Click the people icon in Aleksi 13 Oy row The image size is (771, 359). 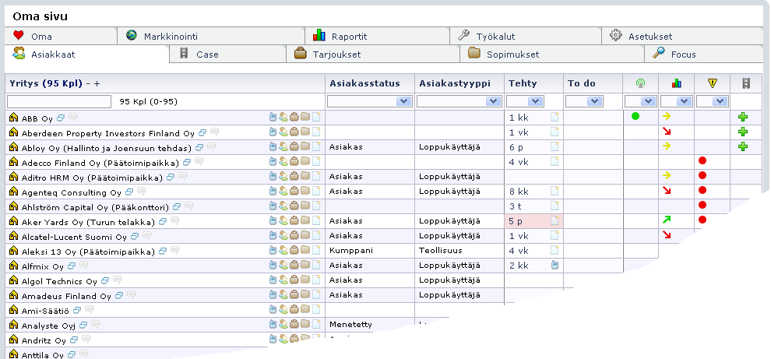click(x=283, y=250)
